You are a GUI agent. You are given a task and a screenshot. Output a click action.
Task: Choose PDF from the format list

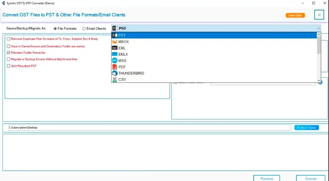(214, 67)
